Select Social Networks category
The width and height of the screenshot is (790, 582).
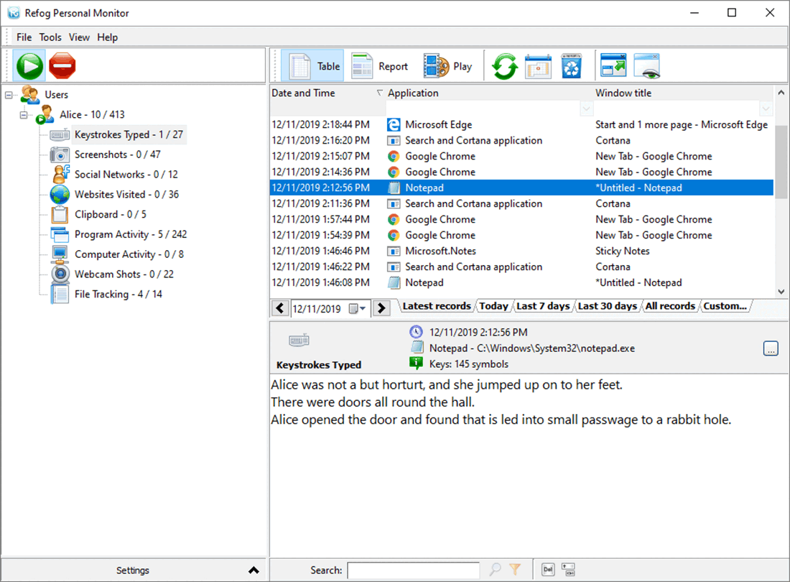coord(126,175)
